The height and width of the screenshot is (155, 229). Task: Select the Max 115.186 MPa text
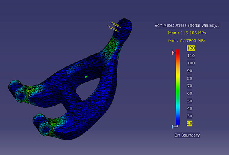click(x=187, y=33)
